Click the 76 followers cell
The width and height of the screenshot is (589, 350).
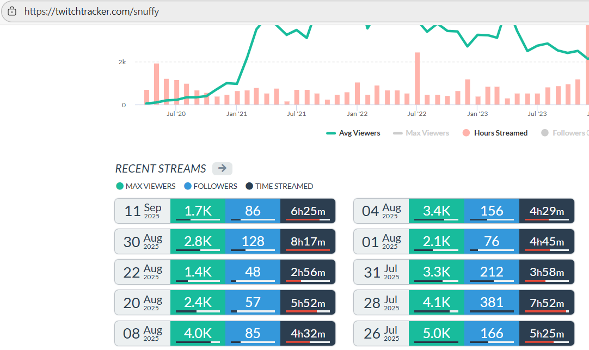click(492, 242)
